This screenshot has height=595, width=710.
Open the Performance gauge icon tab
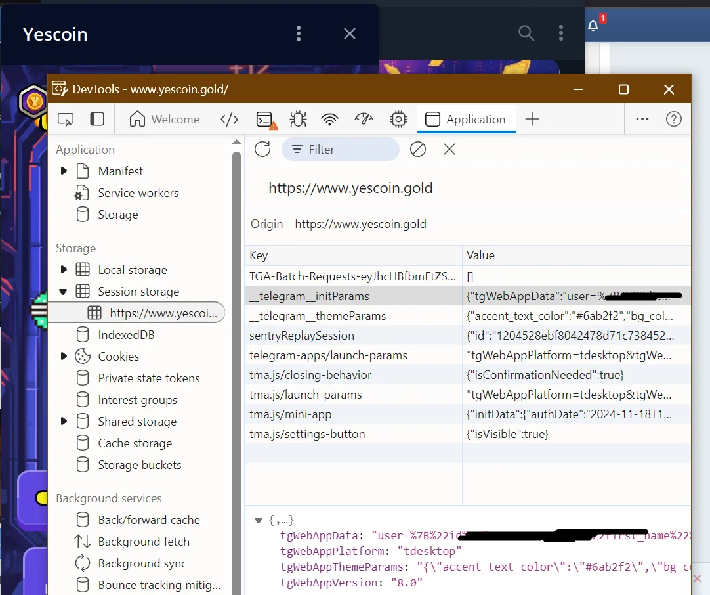(364, 119)
